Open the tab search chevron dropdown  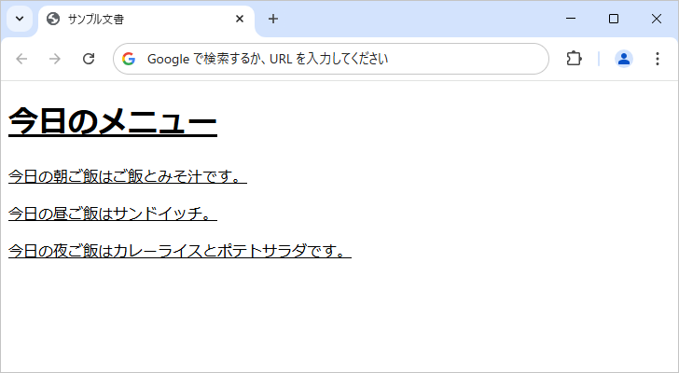coord(19,19)
